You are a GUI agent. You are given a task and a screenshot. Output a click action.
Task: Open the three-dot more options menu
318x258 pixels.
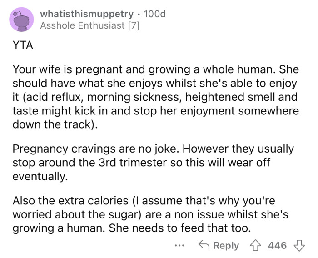point(180,245)
